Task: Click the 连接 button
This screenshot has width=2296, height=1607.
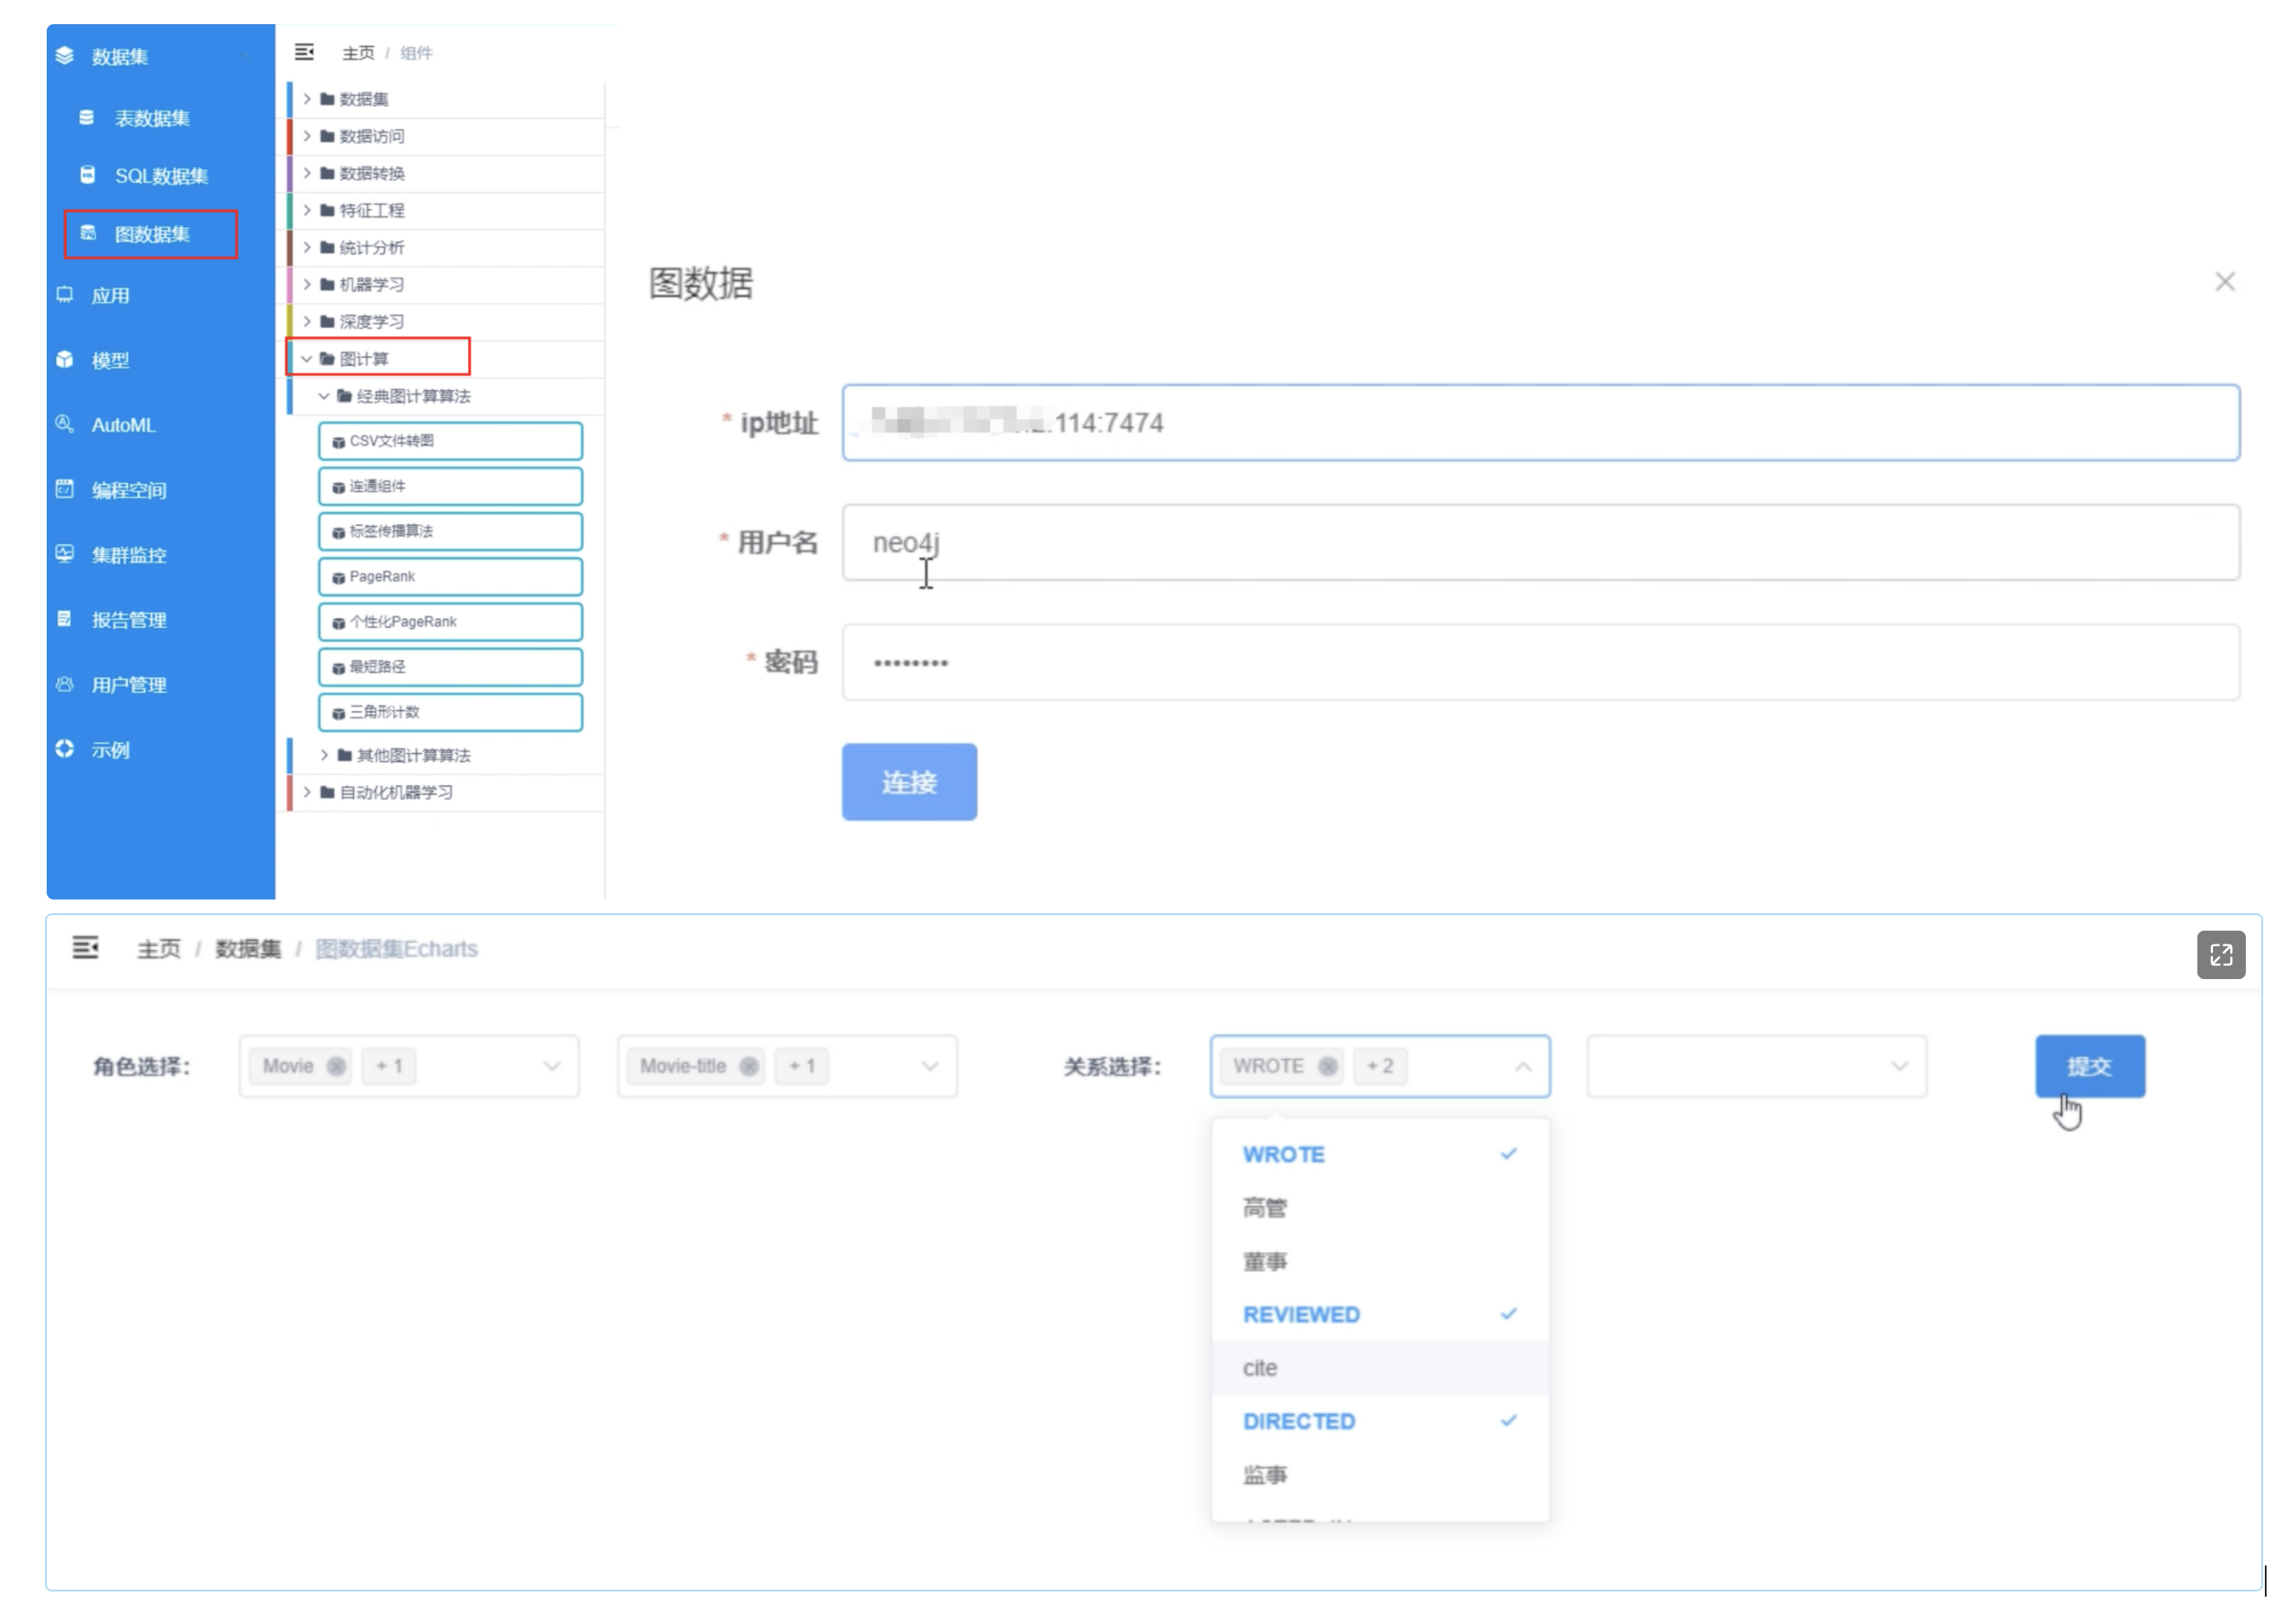Action: (x=909, y=782)
